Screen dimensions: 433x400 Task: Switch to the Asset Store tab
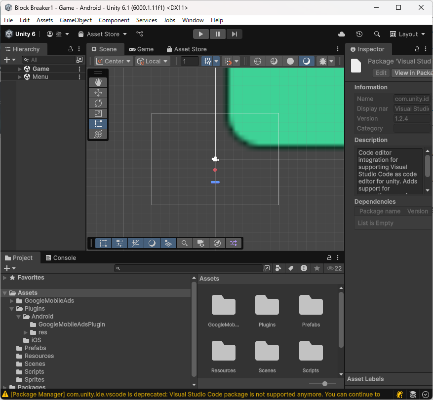coord(187,49)
